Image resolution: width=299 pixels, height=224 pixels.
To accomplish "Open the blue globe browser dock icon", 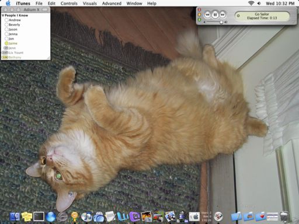I will (x=51, y=216).
